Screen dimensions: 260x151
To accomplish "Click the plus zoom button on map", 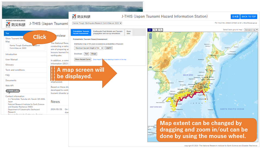I will pyautogui.click(x=151, y=35).
